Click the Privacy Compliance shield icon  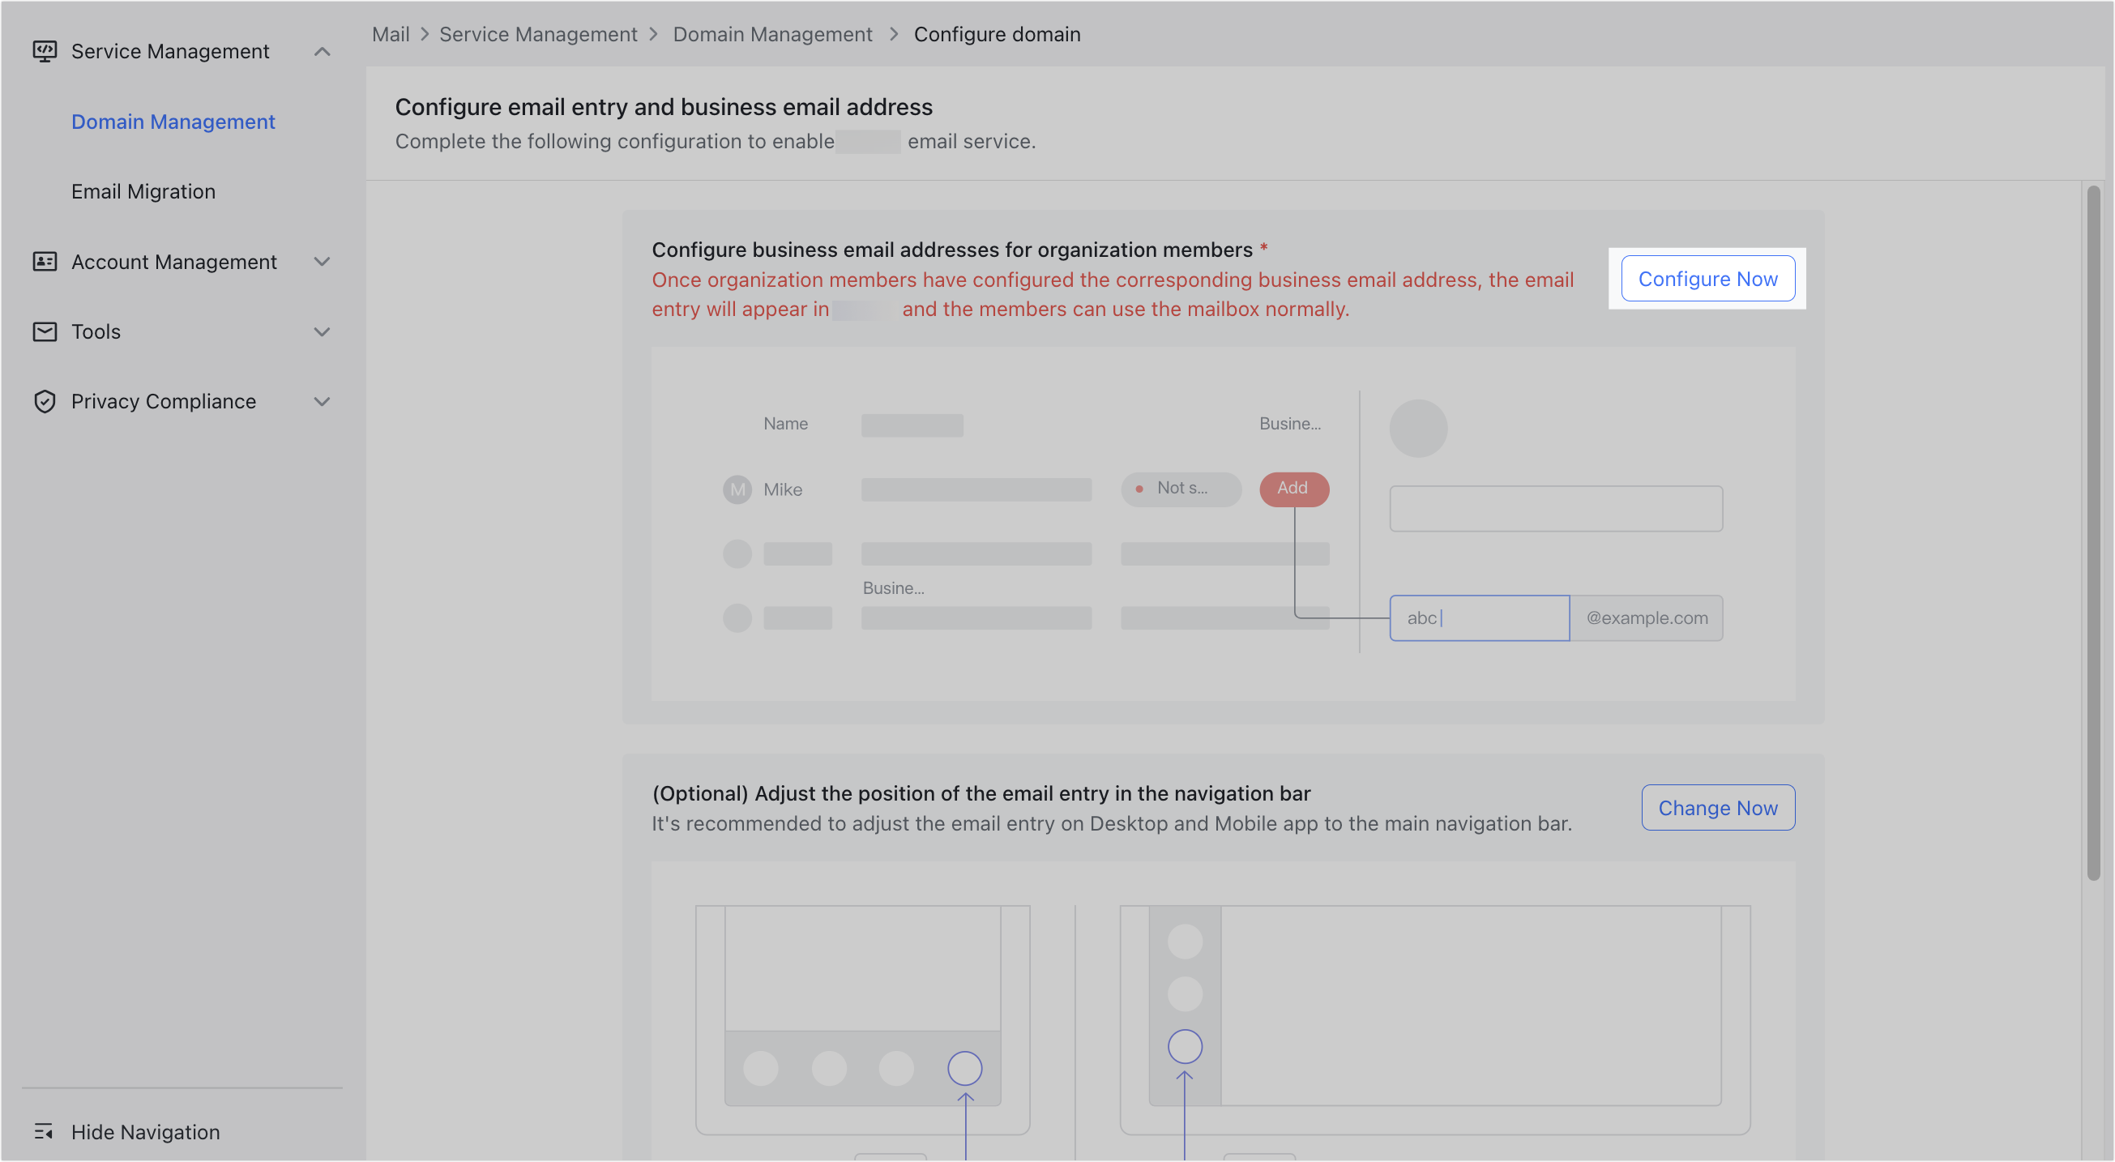point(45,401)
